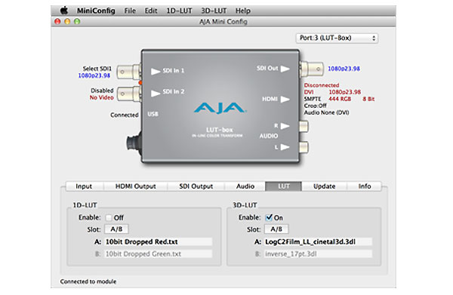Screen dimensions: 453x295
Task: Enable the 1D-LUT checkbox
Action: (x=109, y=217)
